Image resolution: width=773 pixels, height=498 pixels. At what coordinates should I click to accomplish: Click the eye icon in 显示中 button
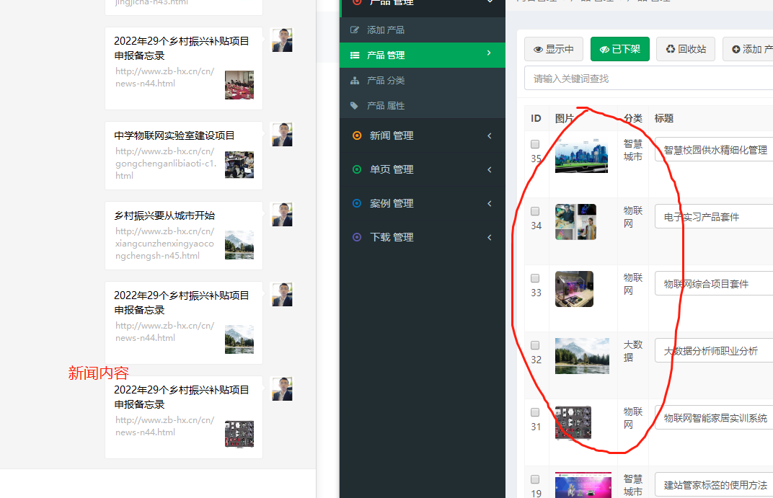(x=539, y=49)
